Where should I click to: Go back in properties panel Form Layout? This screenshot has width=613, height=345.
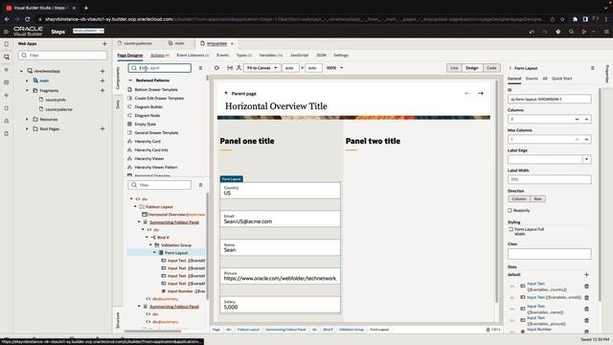pos(511,68)
